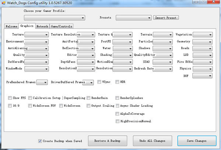Image resolution: width=221 pixels, height=150 pixels.
Task: Open the AntiAliasing dropdown
Action: coord(36,48)
